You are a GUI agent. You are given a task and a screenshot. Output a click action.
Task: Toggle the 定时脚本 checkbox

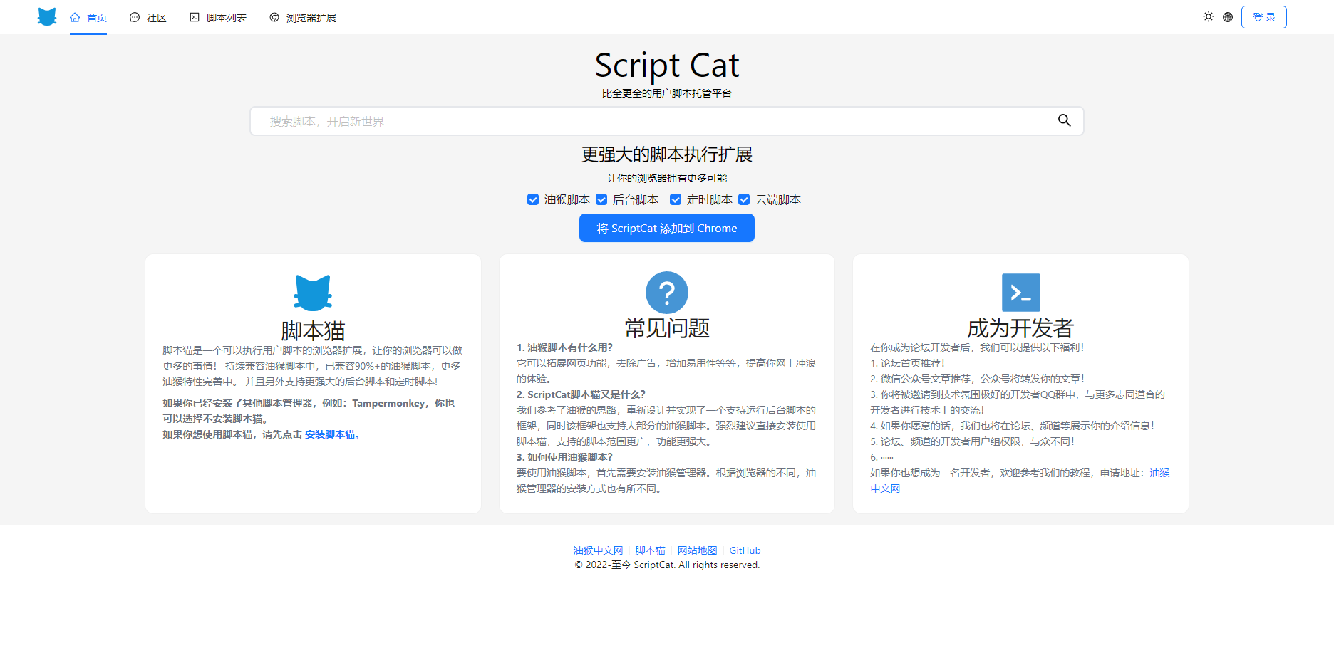click(676, 199)
